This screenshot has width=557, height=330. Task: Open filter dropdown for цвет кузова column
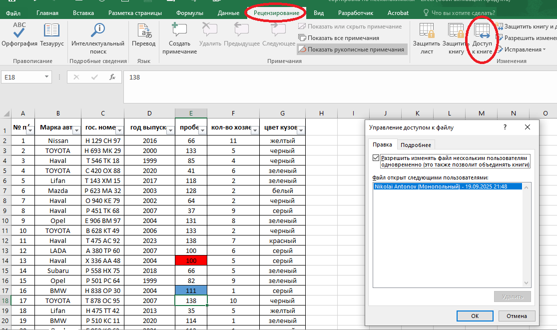[301, 130]
